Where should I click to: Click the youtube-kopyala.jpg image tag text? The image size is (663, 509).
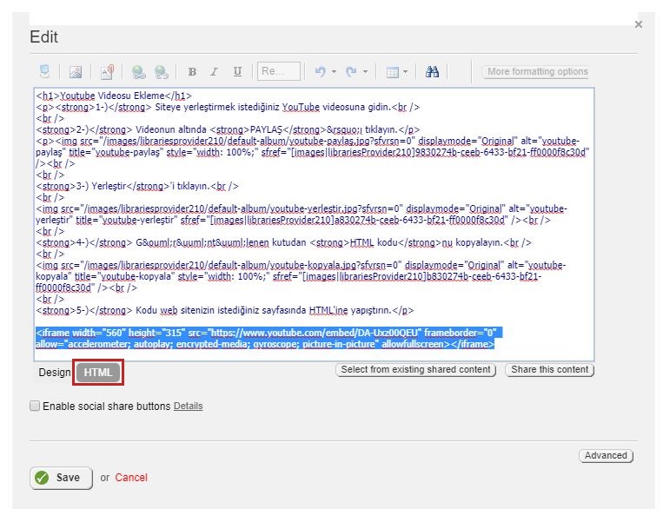tap(301, 276)
